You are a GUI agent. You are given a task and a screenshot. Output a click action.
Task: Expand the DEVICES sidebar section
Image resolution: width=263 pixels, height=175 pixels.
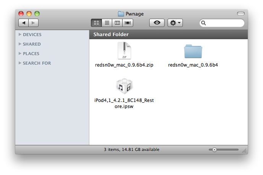point(20,35)
